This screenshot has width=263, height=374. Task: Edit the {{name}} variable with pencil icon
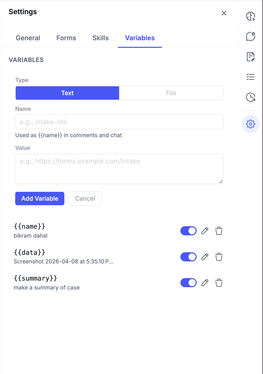[x=205, y=231]
